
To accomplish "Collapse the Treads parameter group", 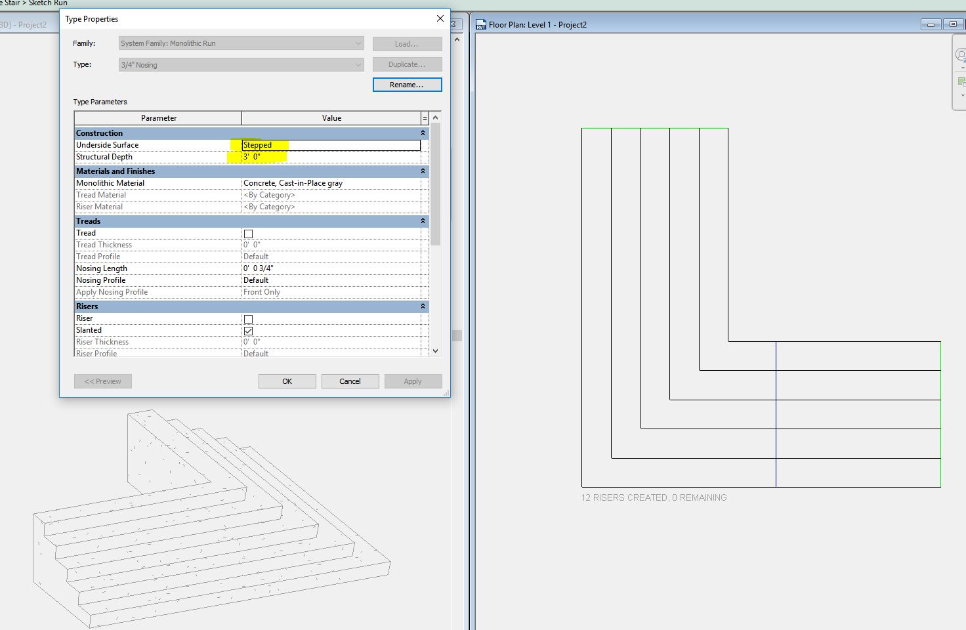I will 423,221.
